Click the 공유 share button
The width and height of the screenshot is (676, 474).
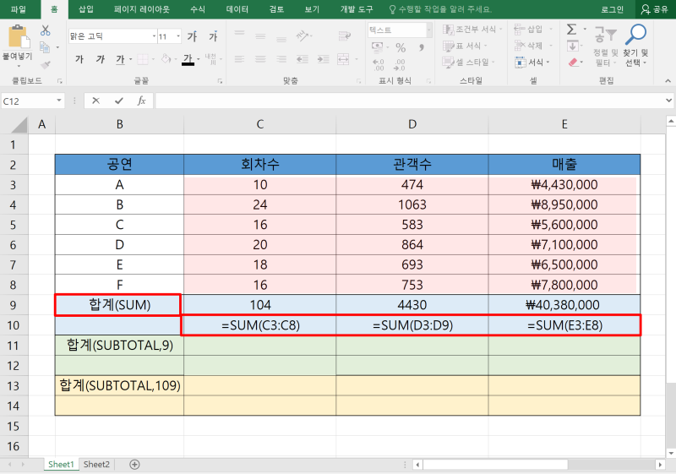(x=654, y=9)
